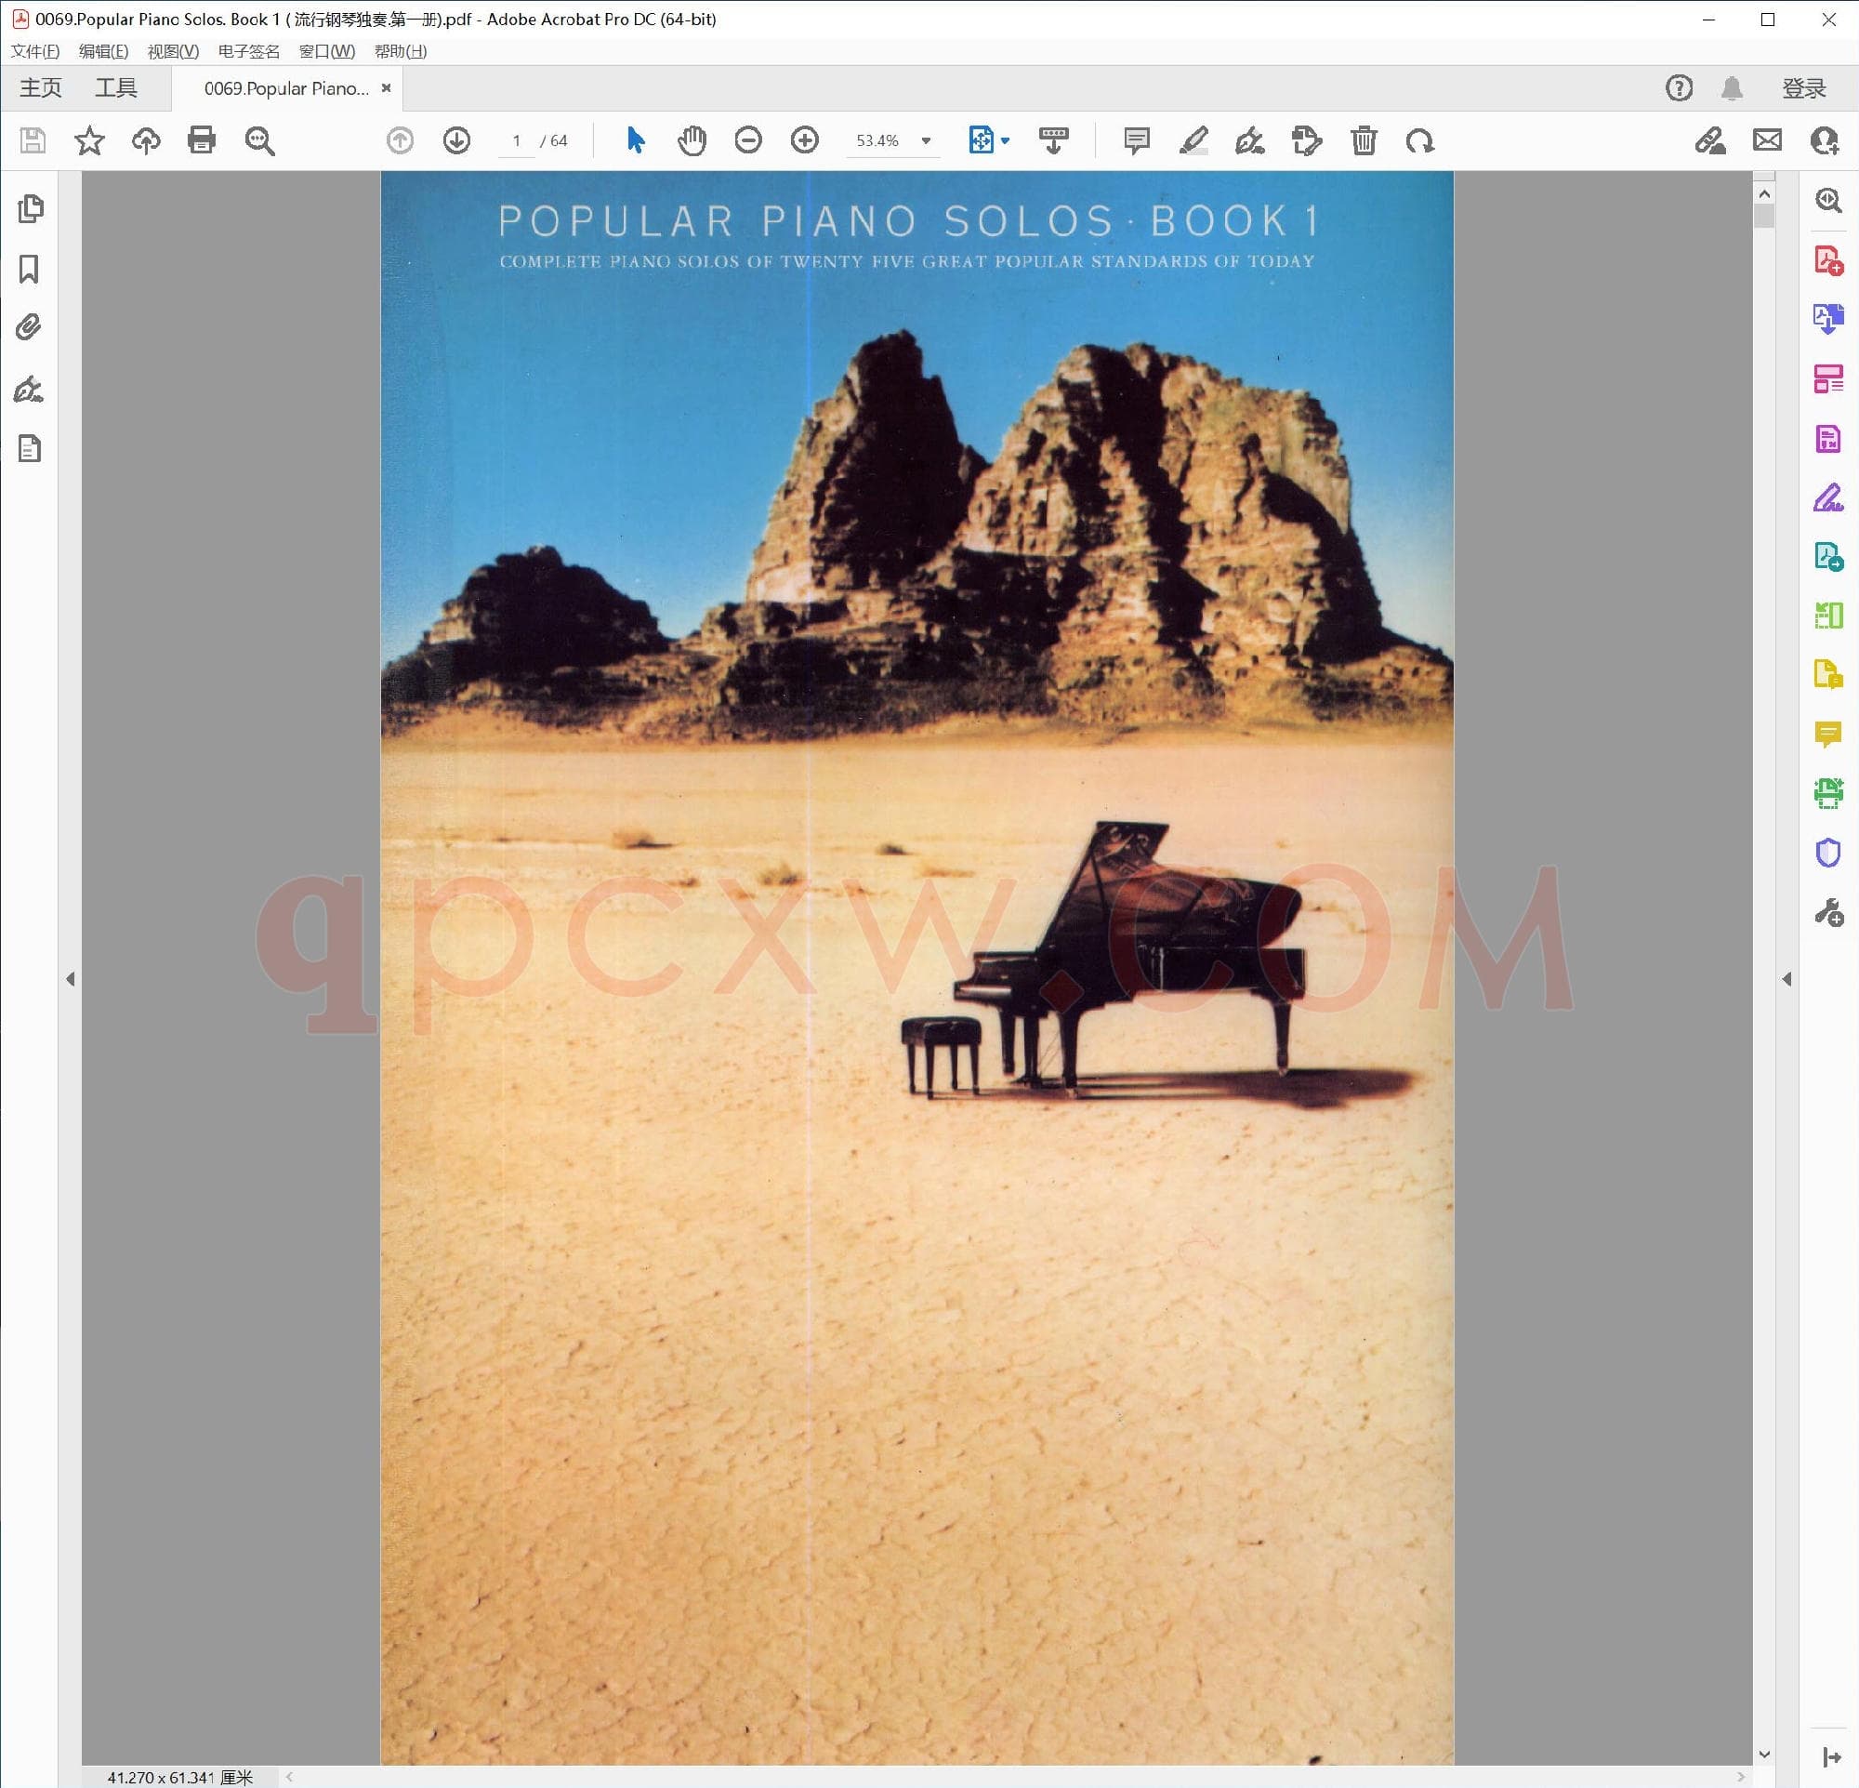Add a sticky note comment

coord(1136,140)
